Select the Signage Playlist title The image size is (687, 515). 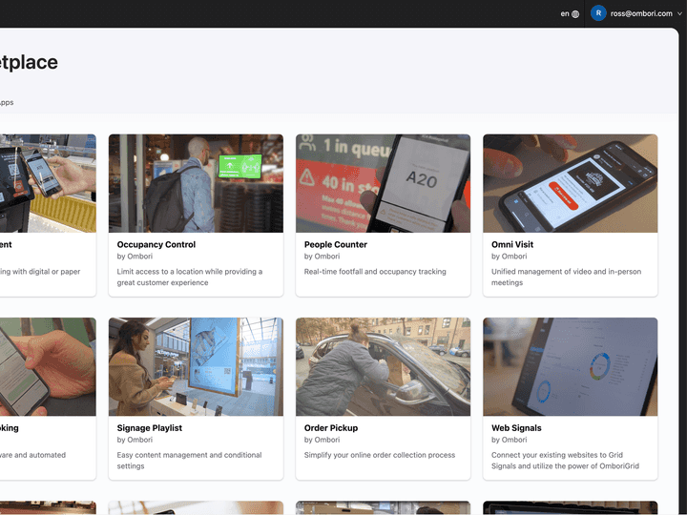point(150,428)
